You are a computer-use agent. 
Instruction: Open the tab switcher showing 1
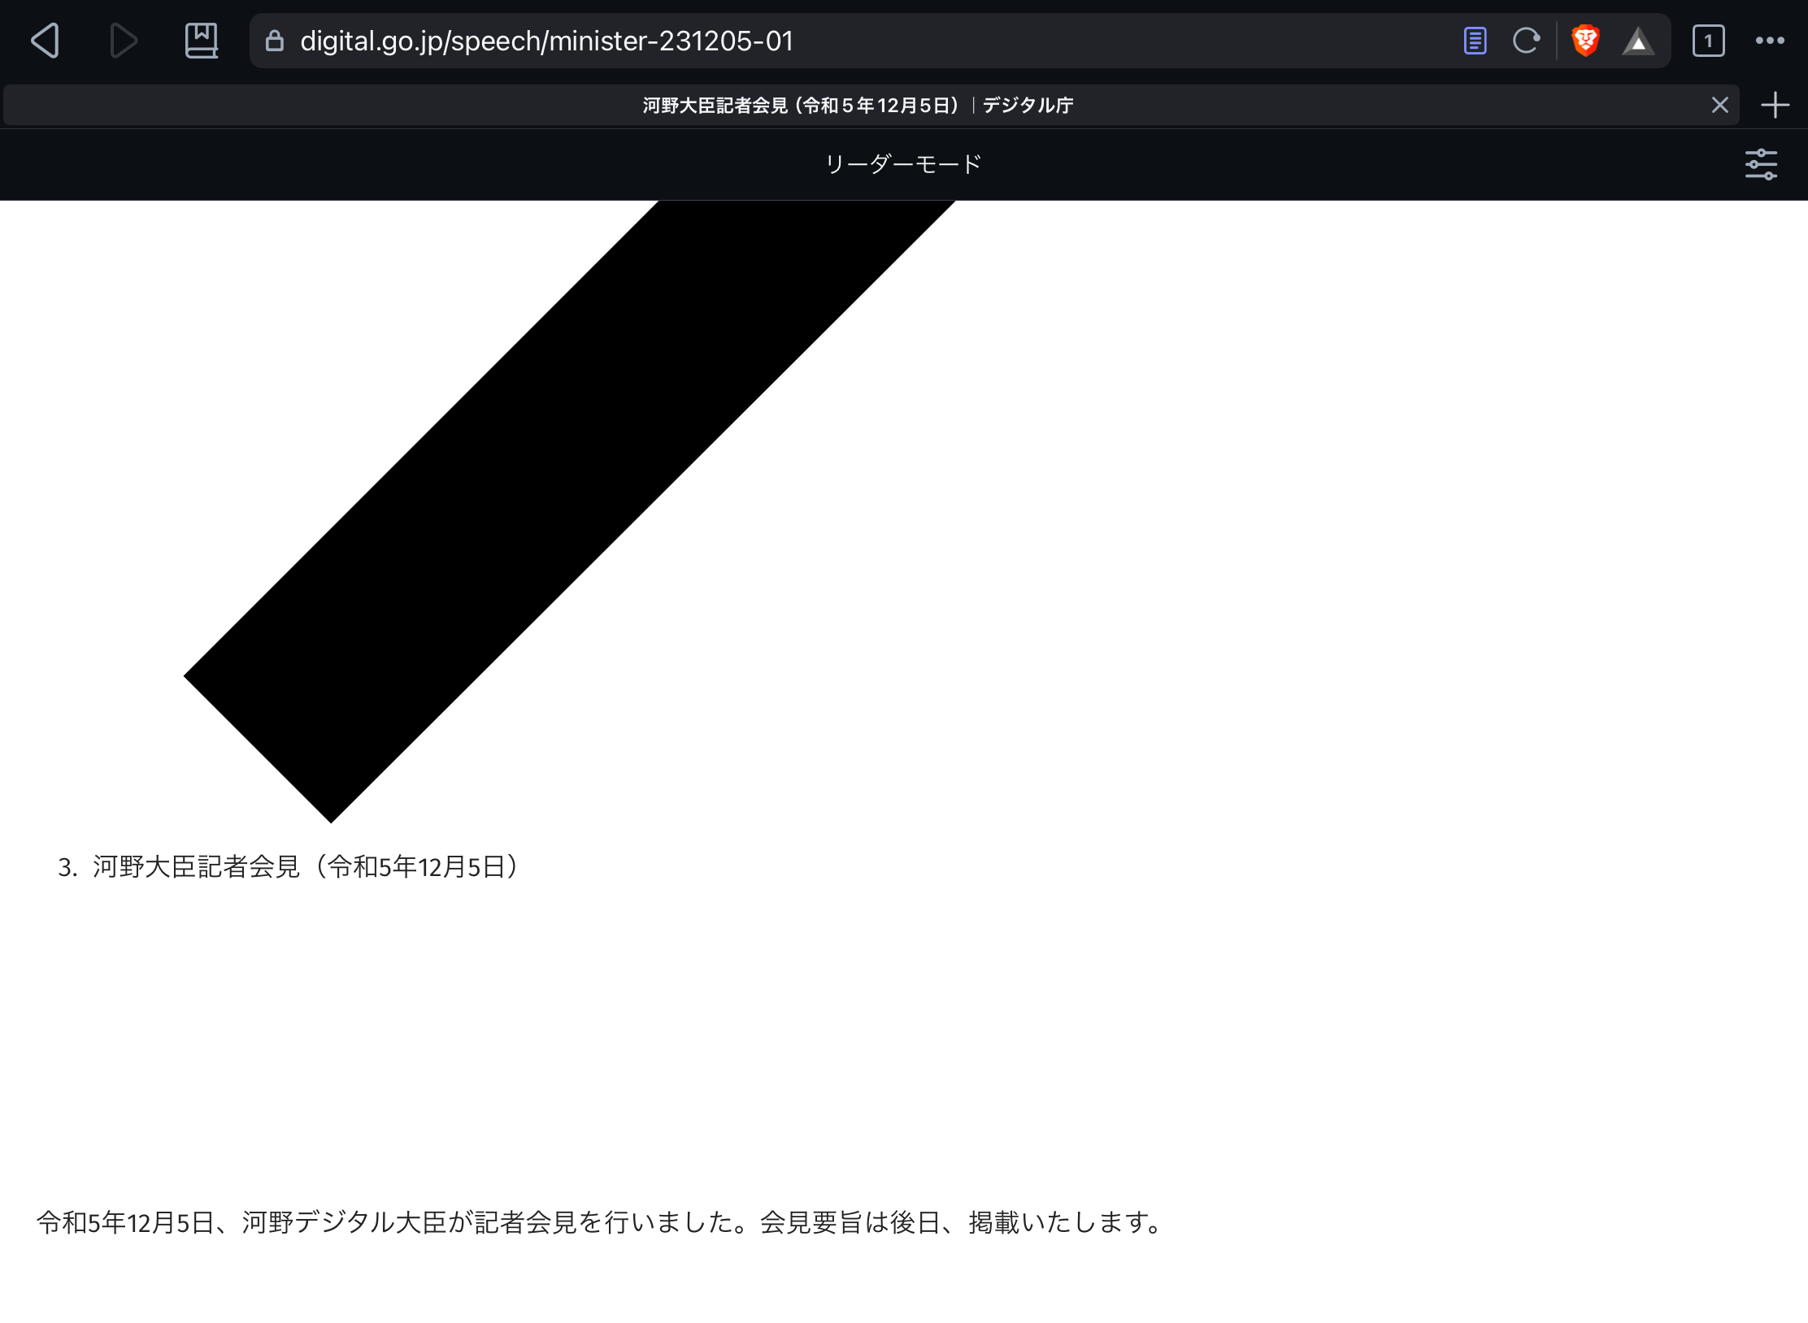(x=1708, y=41)
